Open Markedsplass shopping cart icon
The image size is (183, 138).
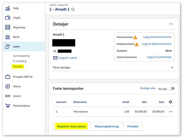coord(8,106)
